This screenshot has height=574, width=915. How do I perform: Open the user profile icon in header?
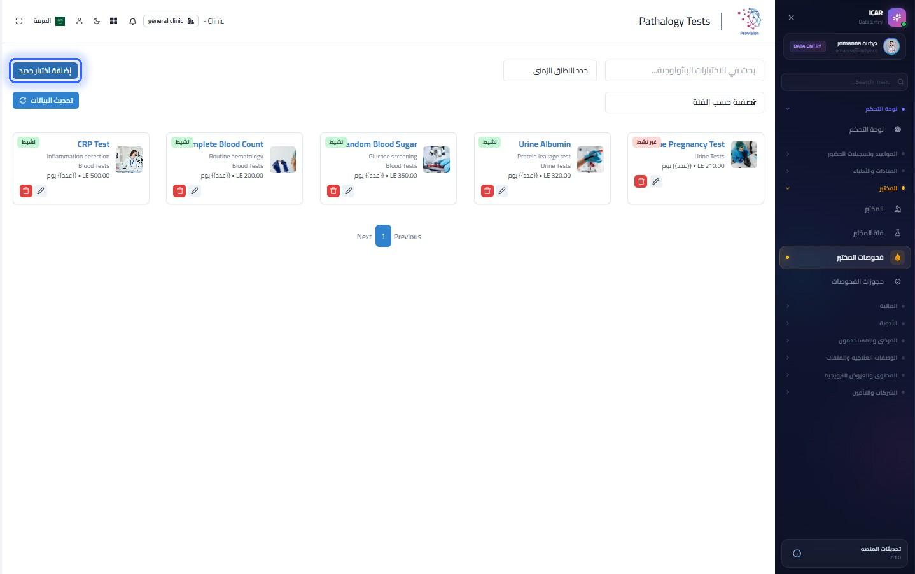pyautogui.click(x=80, y=21)
